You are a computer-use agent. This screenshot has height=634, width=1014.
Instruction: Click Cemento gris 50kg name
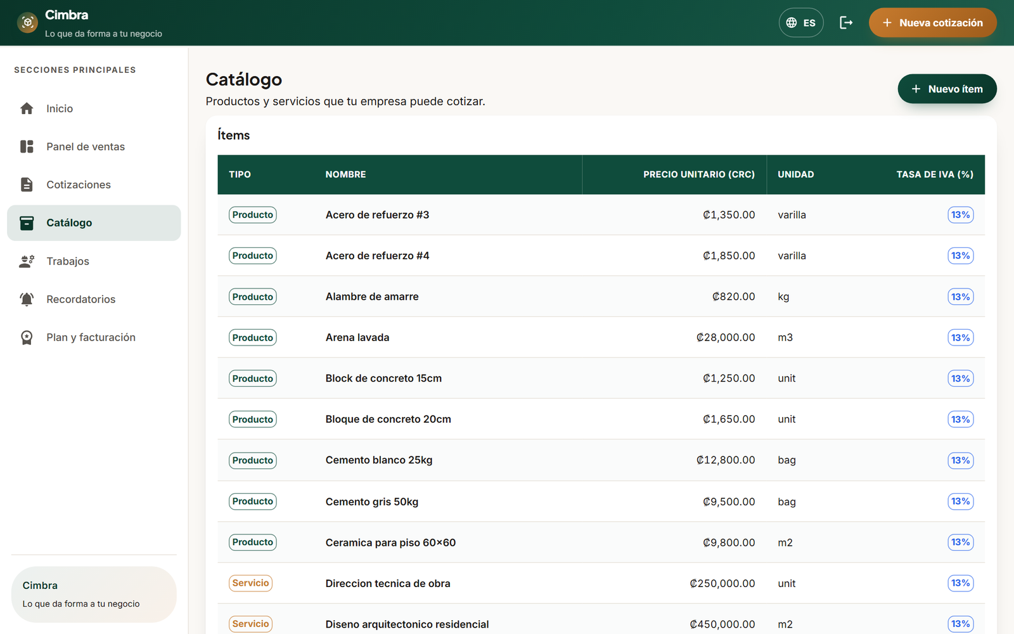372,501
